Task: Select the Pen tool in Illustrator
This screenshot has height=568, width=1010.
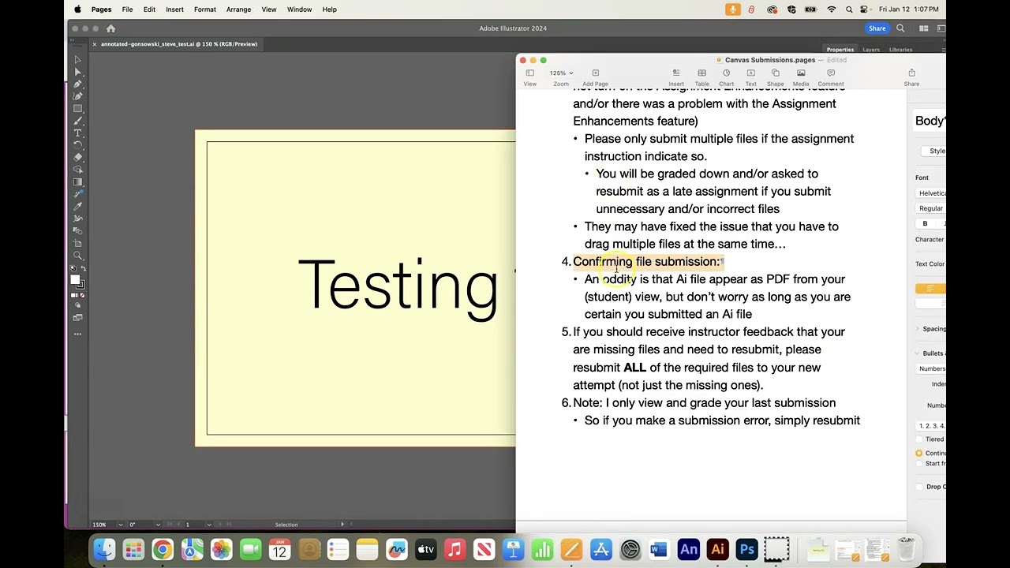Action: (x=77, y=84)
